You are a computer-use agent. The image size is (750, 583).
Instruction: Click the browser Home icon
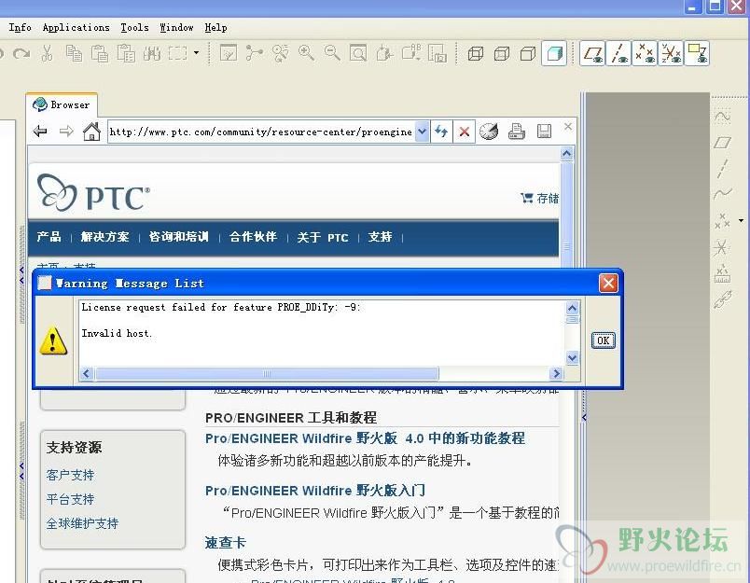(91, 131)
